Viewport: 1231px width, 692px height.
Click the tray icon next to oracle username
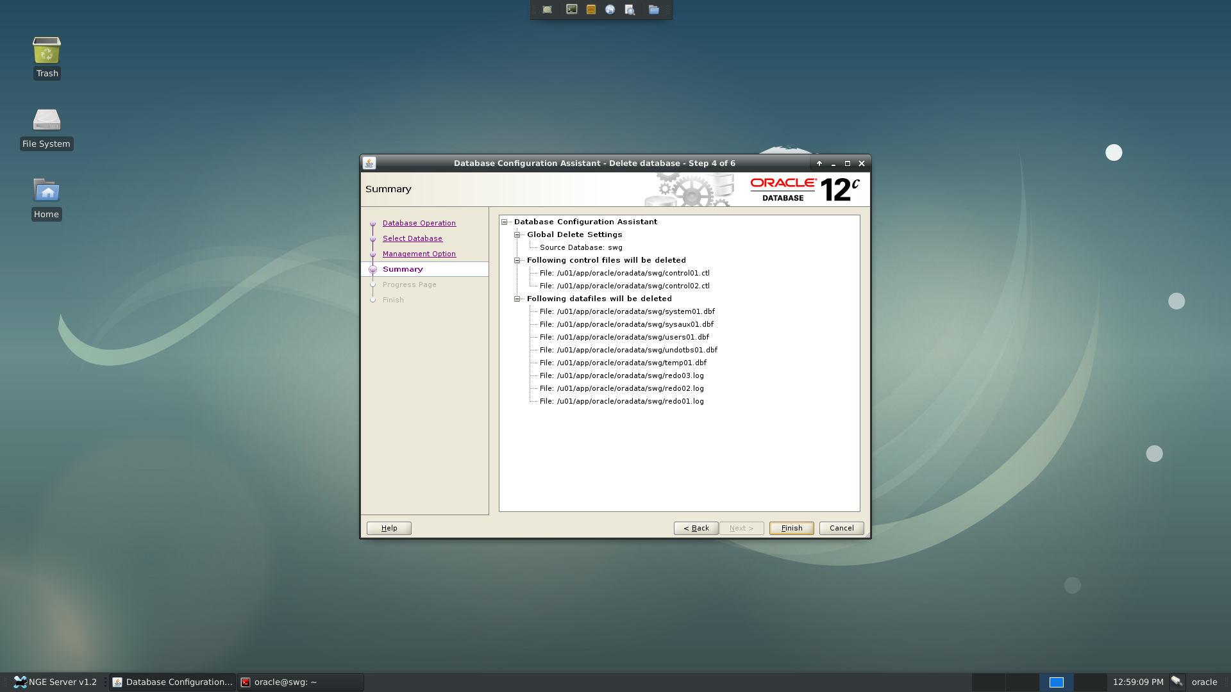[1177, 682]
